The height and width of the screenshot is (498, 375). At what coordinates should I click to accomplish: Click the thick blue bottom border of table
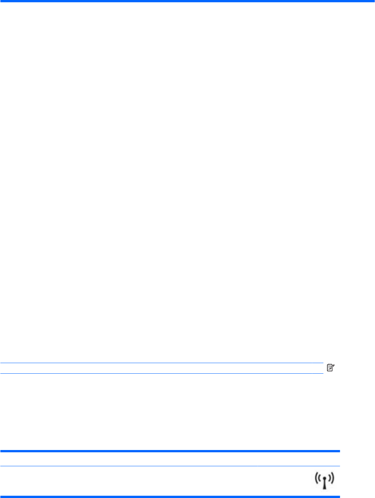(170, 496)
